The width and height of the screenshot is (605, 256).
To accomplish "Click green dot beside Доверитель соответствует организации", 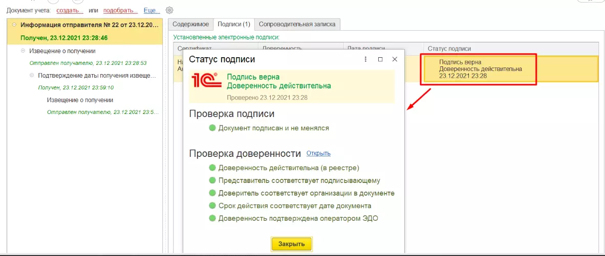I will [x=212, y=193].
